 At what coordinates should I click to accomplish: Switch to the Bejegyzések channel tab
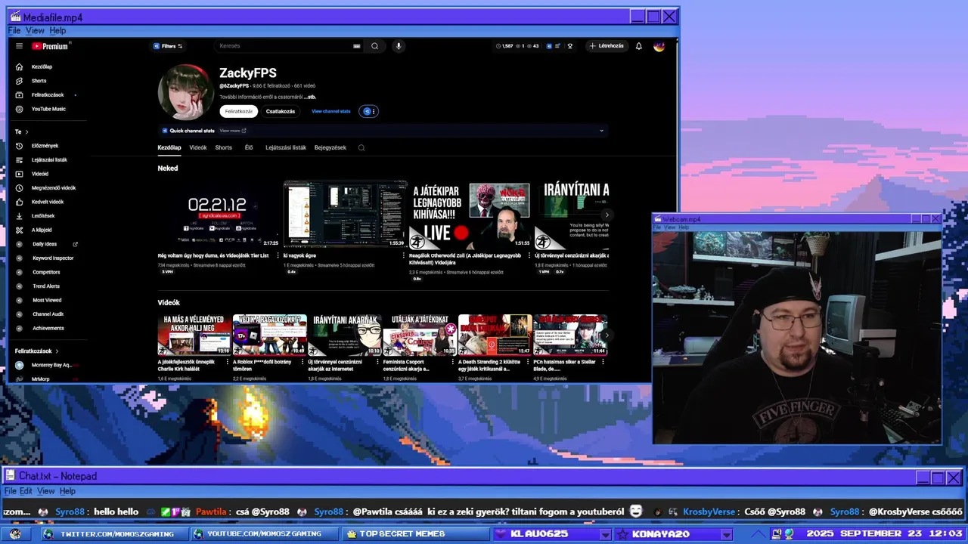[x=330, y=148]
